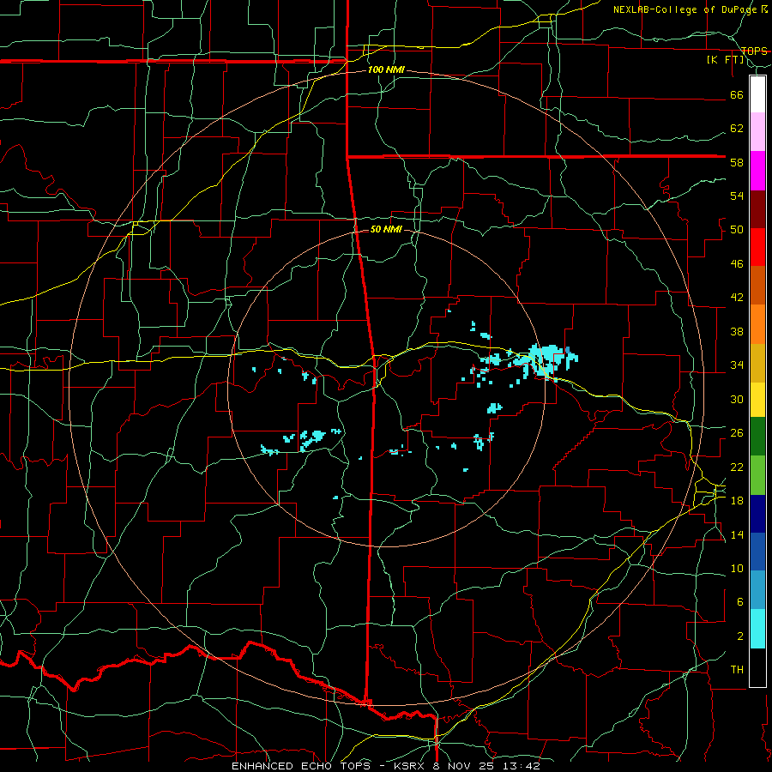Click the black TH threshold legend swatch
The image size is (772, 772).
tap(757, 667)
